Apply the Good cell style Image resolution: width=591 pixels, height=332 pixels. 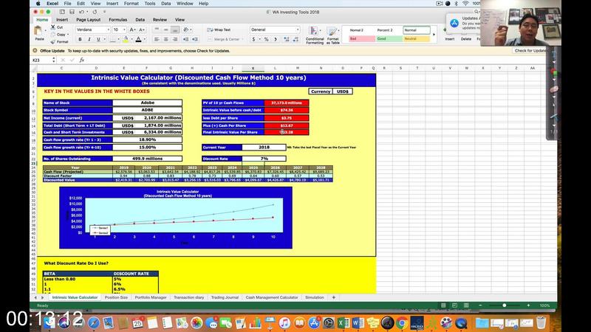point(389,39)
